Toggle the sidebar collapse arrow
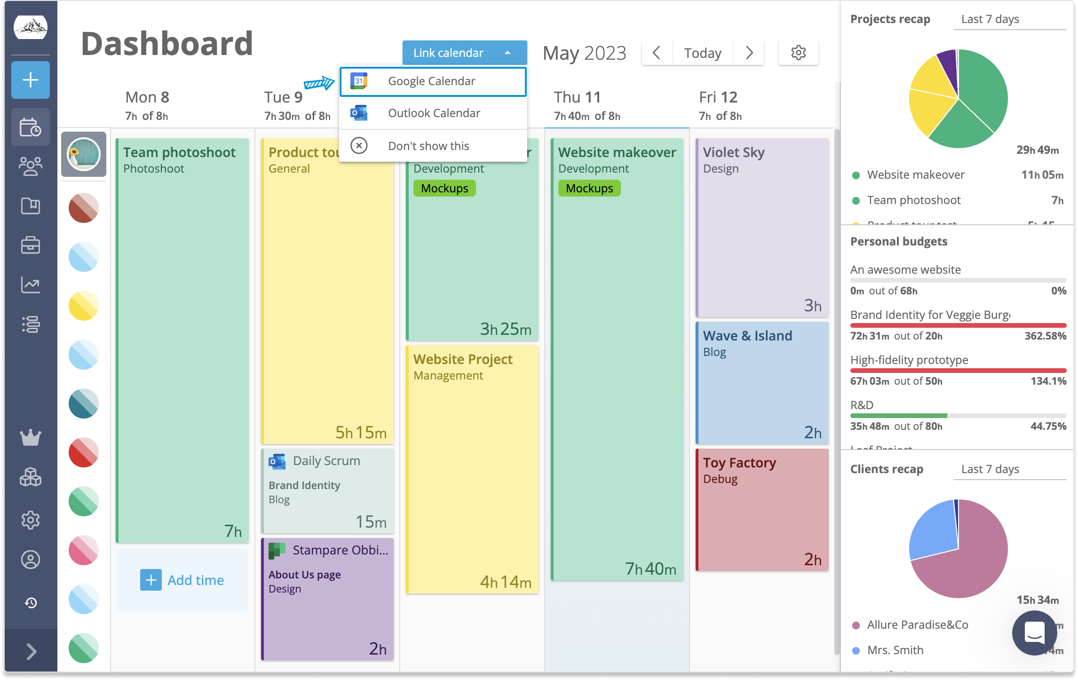Viewport: 1078px width, 680px height. pyautogui.click(x=30, y=651)
